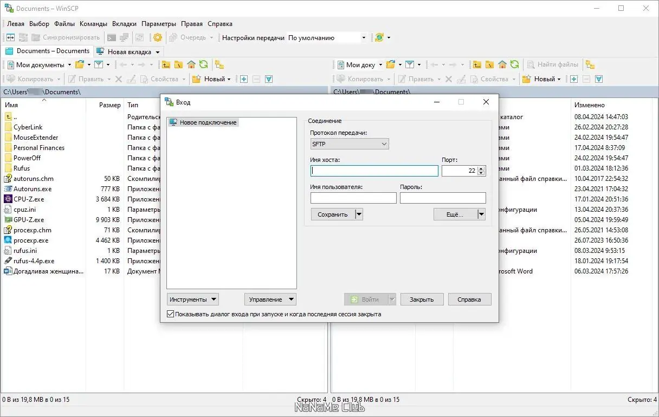Refresh the right panel directory

click(514, 64)
